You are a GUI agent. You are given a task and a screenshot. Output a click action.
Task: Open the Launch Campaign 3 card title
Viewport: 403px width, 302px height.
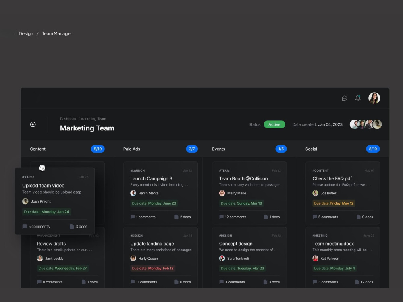coord(151,178)
